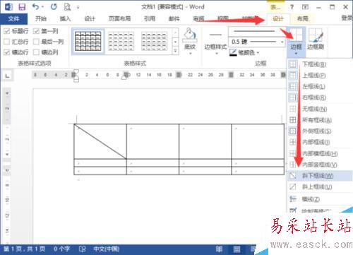The height and width of the screenshot is (255, 353).
Task: Click the word count 0个字 in the status bar
Action: [x=61, y=249]
